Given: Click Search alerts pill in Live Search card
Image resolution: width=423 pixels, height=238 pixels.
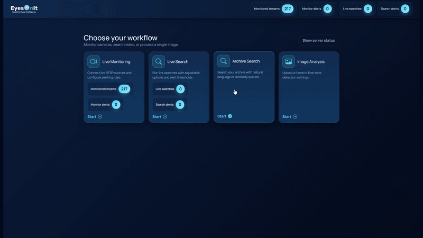Looking at the screenshot, I should point(170,105).
